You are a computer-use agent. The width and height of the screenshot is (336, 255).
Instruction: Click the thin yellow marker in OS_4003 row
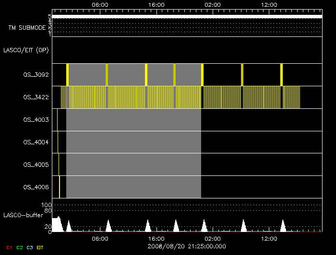tap(57, 119)
